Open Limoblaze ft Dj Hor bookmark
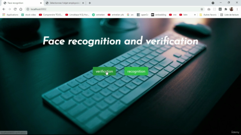This screenshot has height=135, width=241. [77, 15]
